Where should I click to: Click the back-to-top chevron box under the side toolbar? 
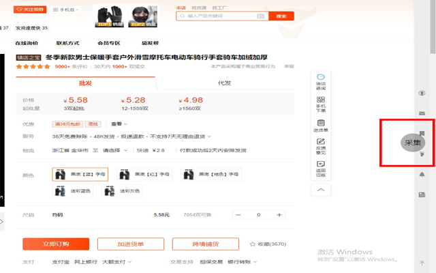321,190
